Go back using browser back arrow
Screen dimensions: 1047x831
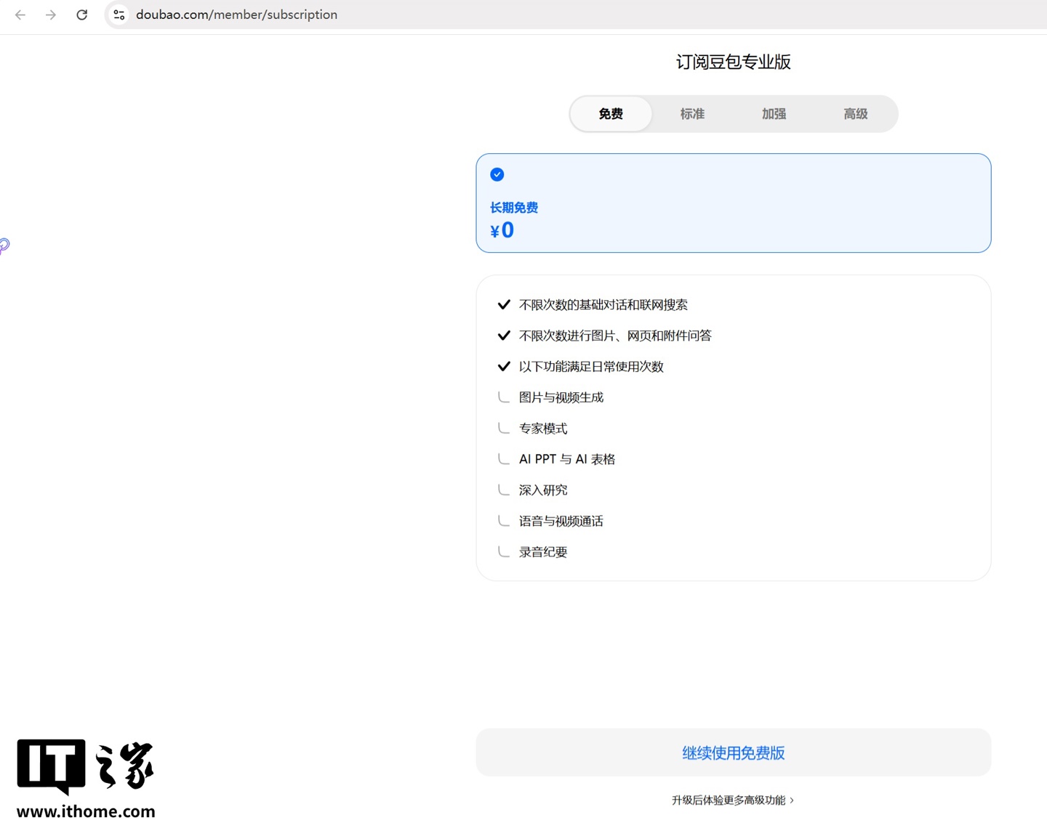20,15
